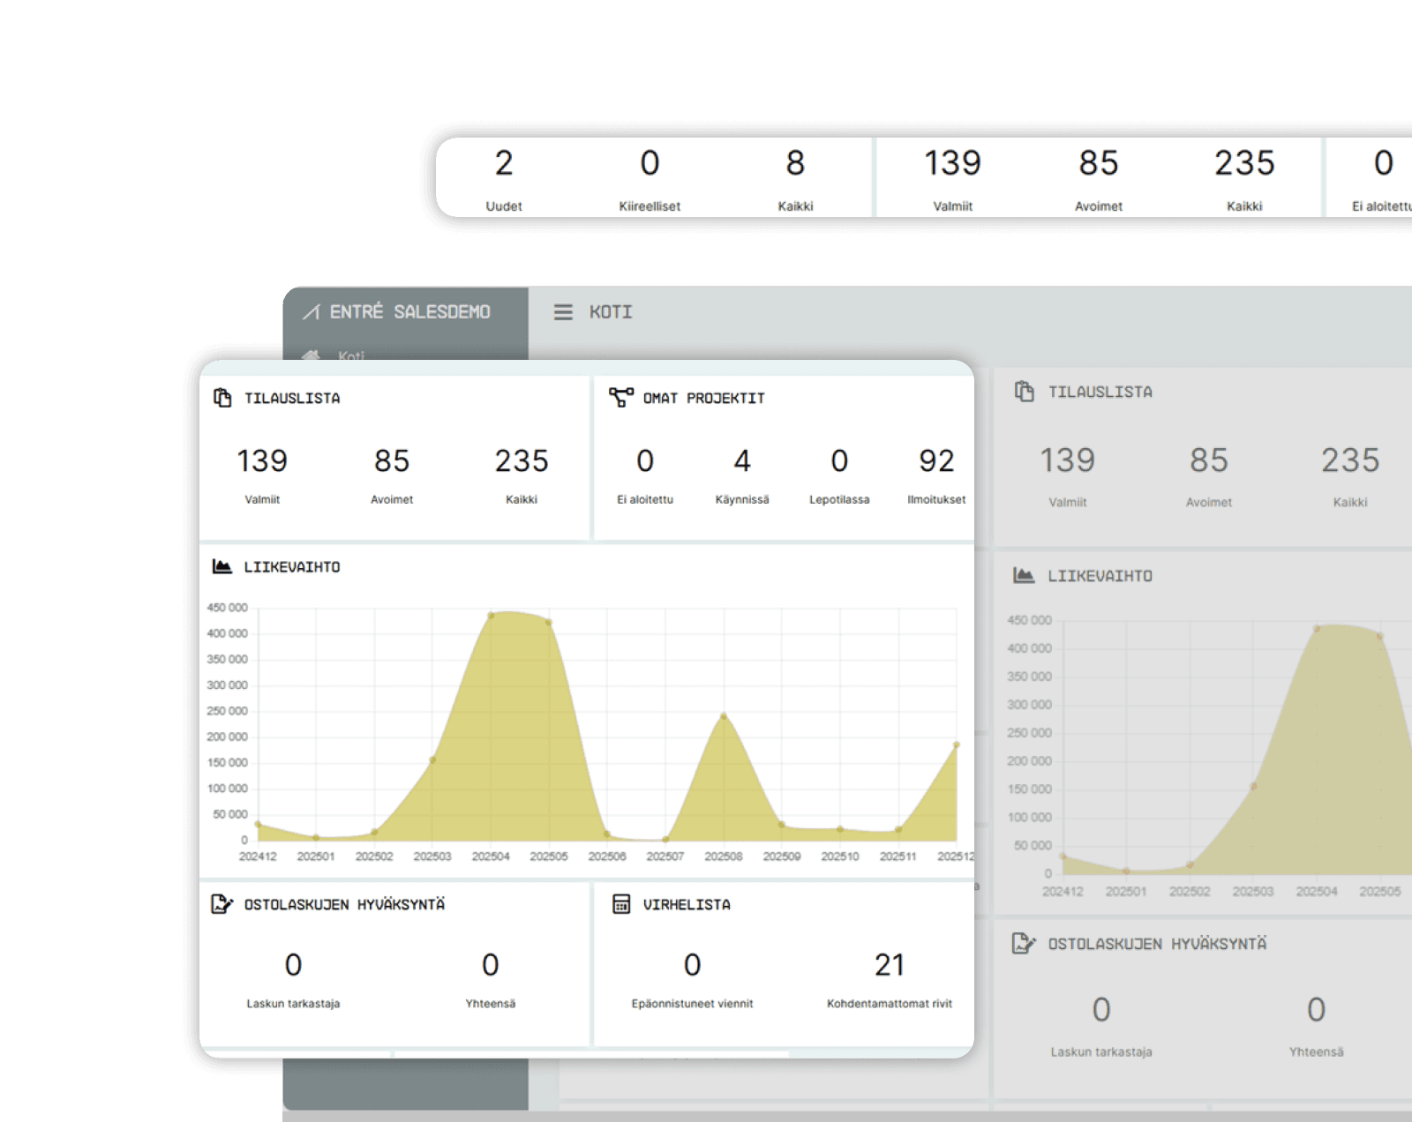Click Yhteensä in background dashboard

1316,1026
